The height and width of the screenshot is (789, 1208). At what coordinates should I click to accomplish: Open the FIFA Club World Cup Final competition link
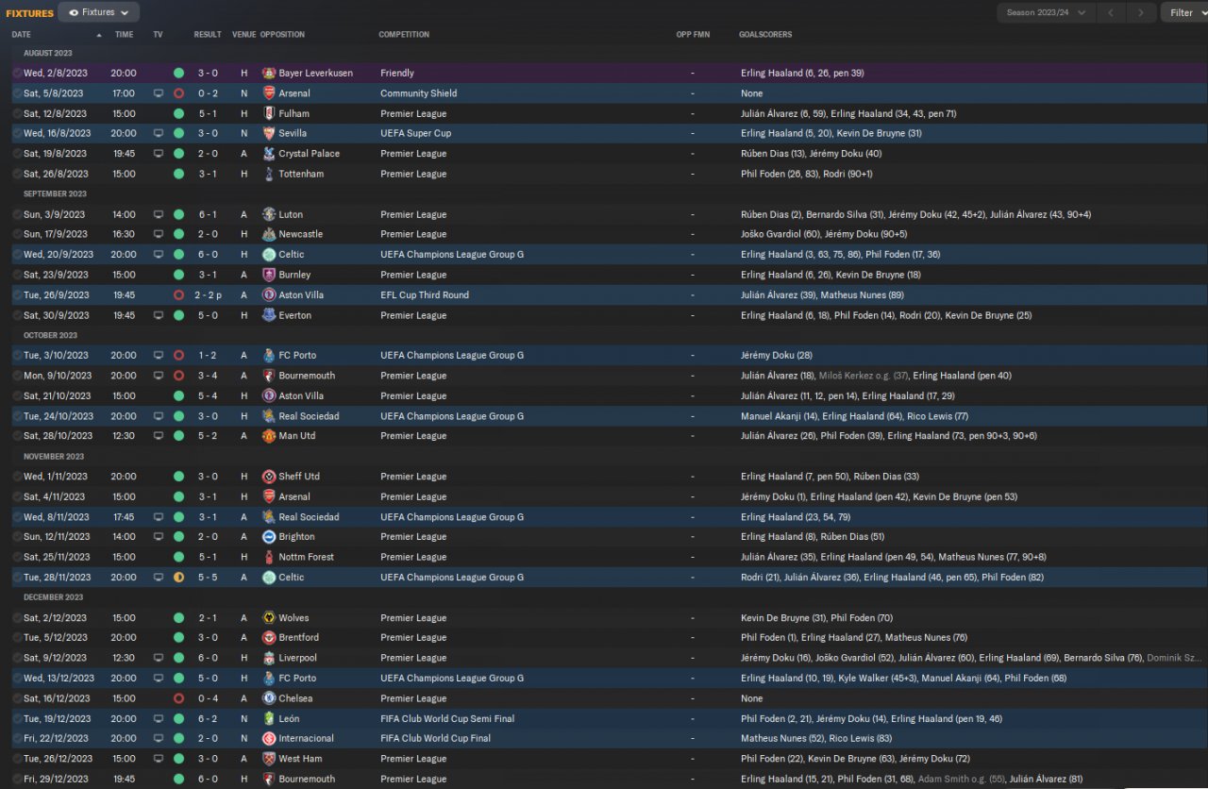[x=435, y=739]
